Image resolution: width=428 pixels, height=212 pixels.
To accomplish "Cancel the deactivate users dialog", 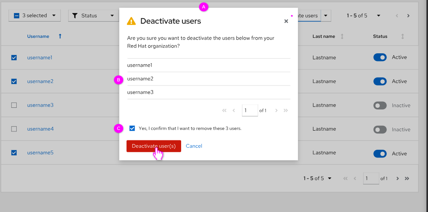I will click(x=194, y=146).
